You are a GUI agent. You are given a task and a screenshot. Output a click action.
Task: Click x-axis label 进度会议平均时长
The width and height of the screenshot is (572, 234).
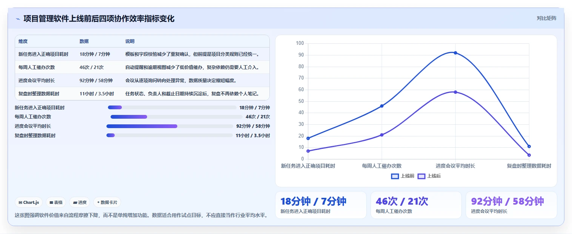pyautogui.click(x=455, y=166)
